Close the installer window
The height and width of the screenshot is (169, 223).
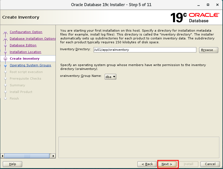[x=217, y=5]
